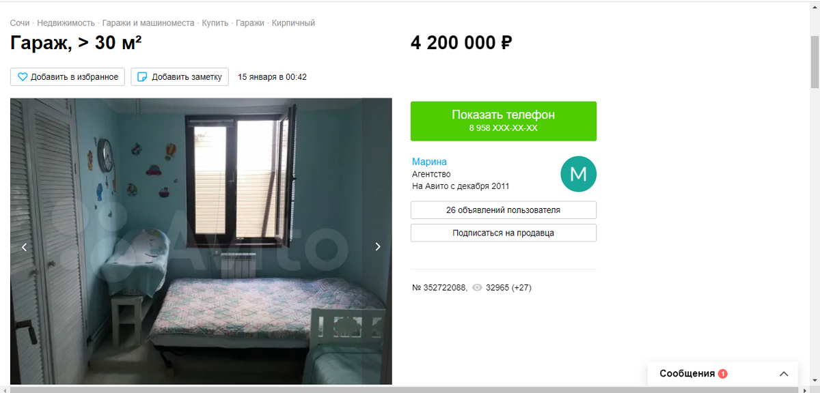
Task: Click the green Показать телефон button
Action: 504,121
